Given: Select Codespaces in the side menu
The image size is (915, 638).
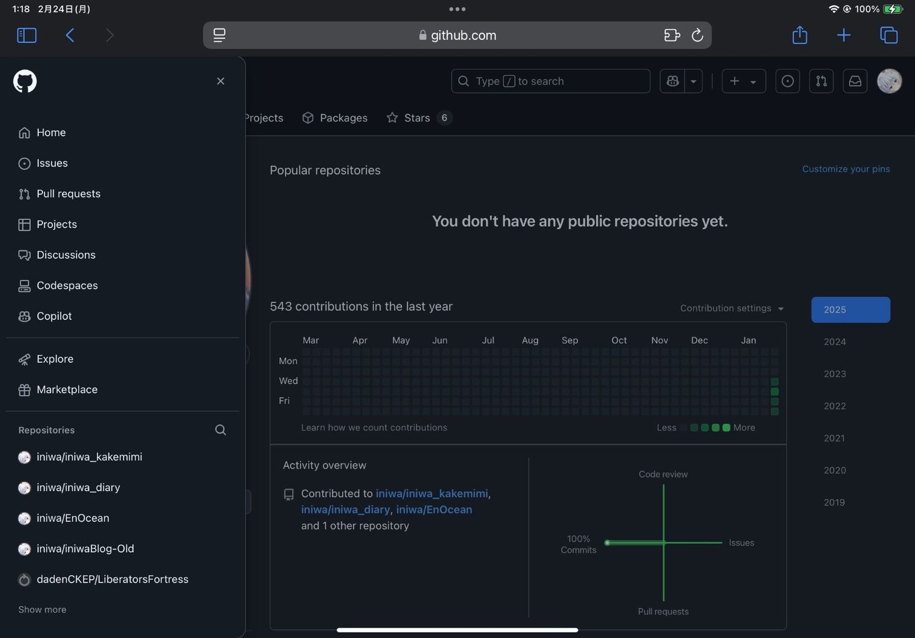Looking at the screenshot, I should click(x=67, y=286).
